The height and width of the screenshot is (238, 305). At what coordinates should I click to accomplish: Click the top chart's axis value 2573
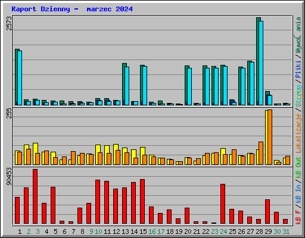[10, 23]
